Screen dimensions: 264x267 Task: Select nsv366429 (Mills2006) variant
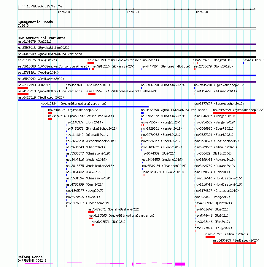213,153
